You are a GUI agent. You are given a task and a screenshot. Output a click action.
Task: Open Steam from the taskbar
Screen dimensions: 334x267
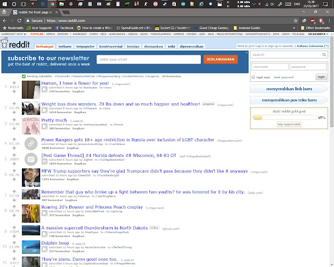[165, 4]
